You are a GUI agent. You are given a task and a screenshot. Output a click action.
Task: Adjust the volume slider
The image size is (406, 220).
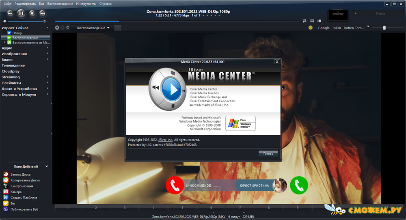click(x=27, y=21)
